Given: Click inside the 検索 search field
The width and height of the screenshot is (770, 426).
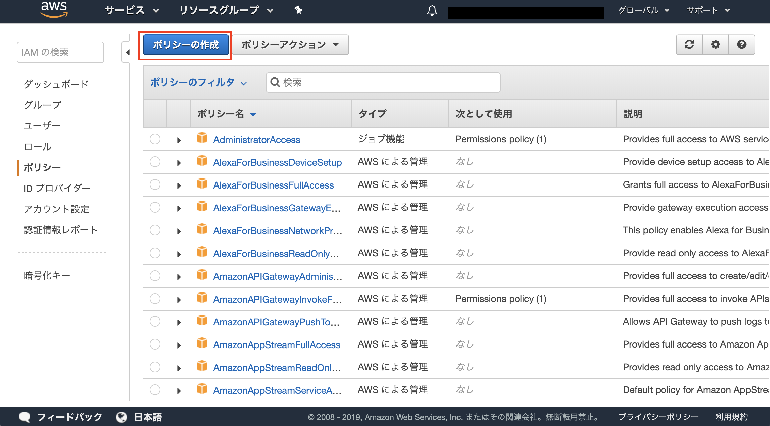Looking at the screenshot, I should tap(383, 82).
